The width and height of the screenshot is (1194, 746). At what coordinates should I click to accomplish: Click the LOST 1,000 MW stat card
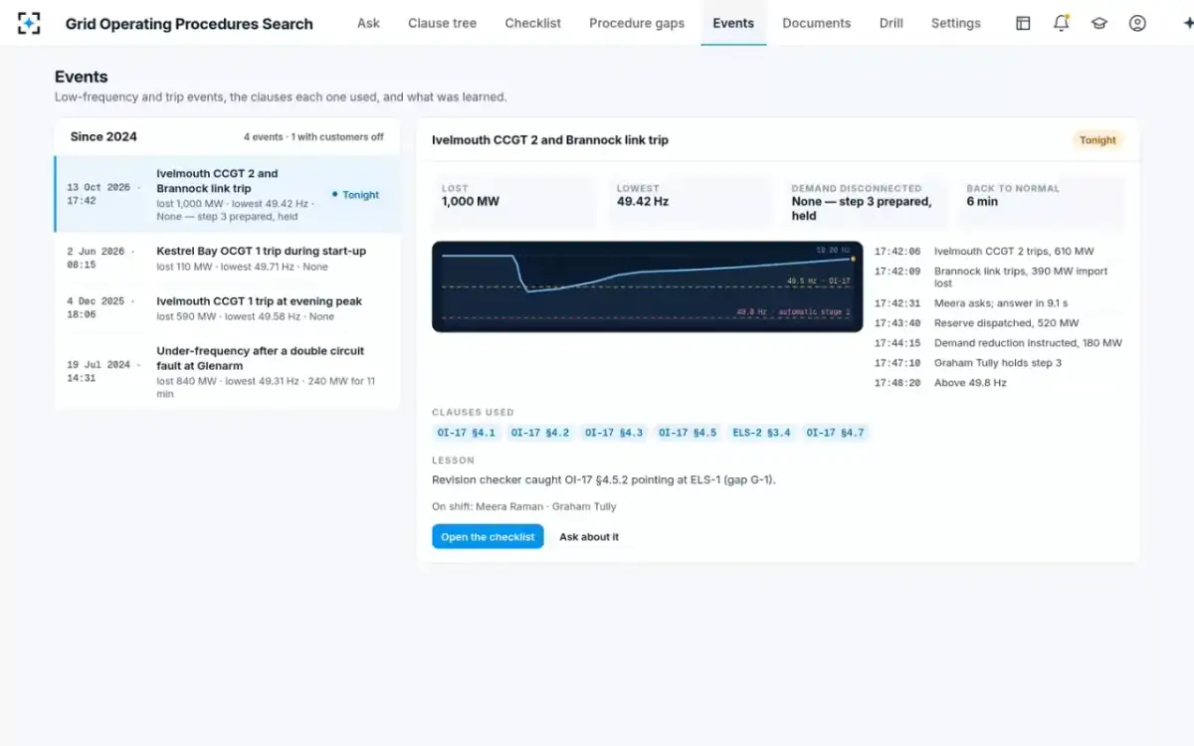click(x=516, y=203)
